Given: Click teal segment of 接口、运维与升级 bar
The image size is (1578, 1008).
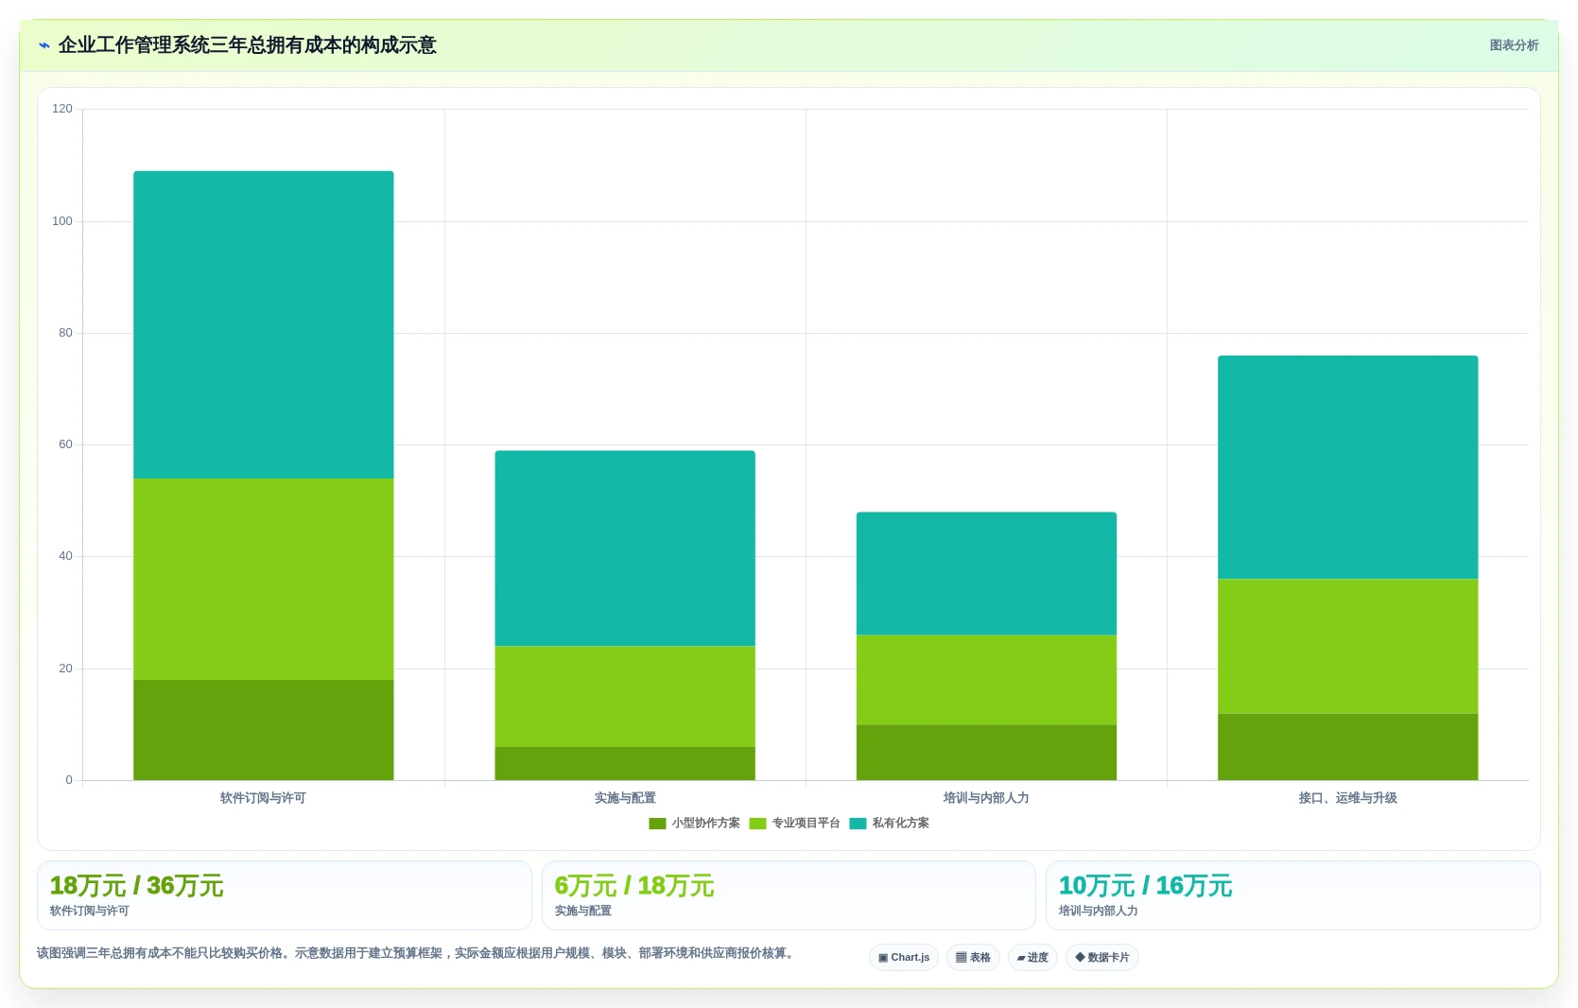Looking at the screenshot, I should (1347, 467).
